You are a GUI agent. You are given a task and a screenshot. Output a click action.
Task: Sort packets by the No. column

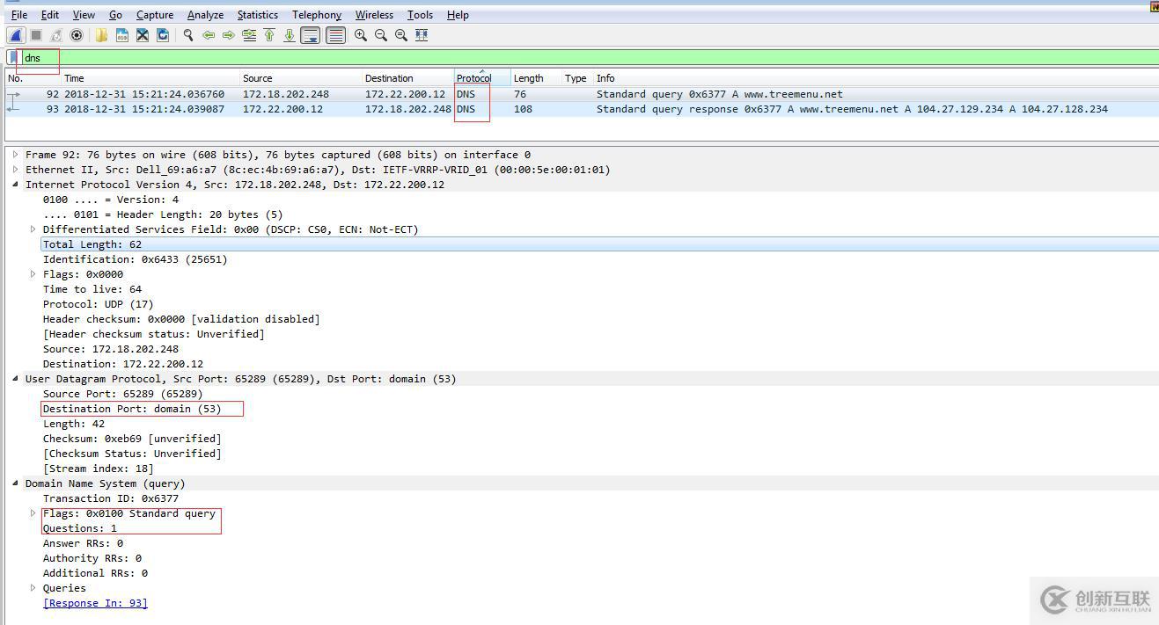tap(33, 78)
